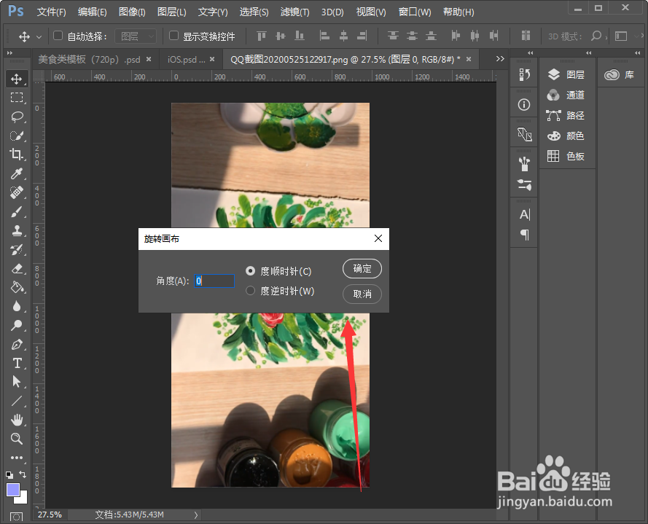This screenshot has height=524, width=648.
Task: Select the clockwise rotation radio button
Action: pyautogui.click(x=250, y=271)
